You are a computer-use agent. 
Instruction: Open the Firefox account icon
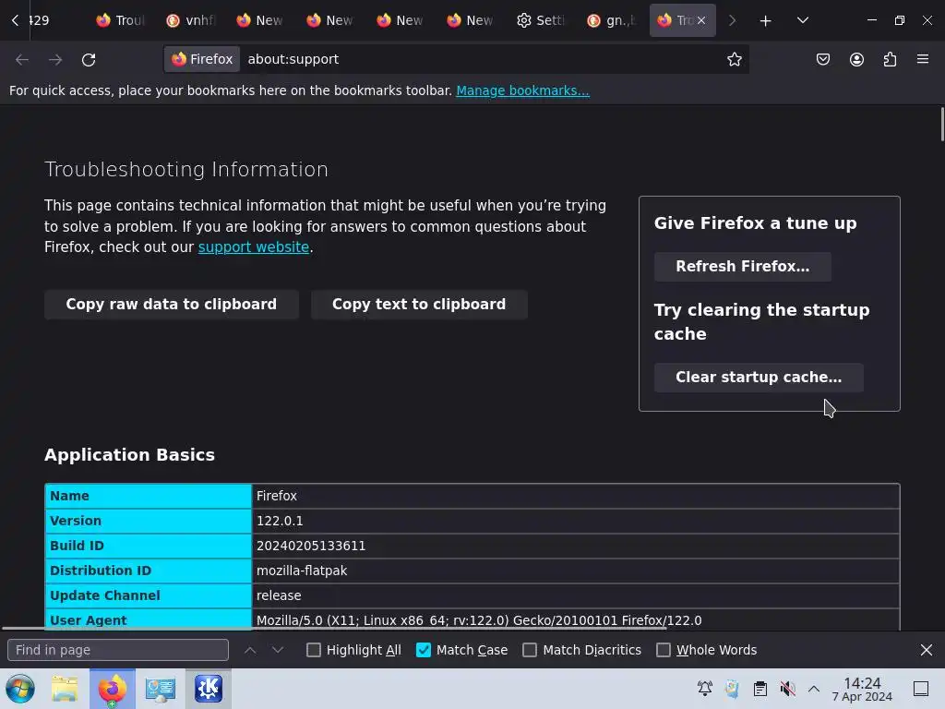(x=856, y=59)
